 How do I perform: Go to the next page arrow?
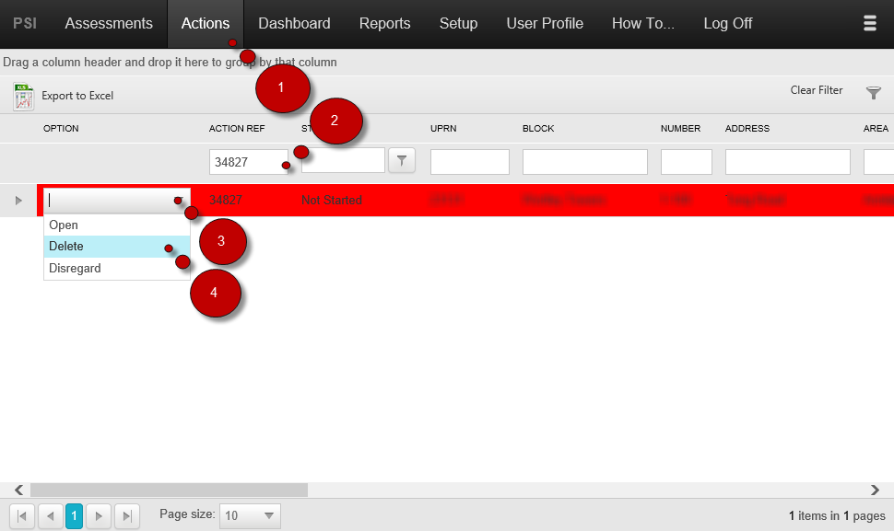(x=99, y=516)
